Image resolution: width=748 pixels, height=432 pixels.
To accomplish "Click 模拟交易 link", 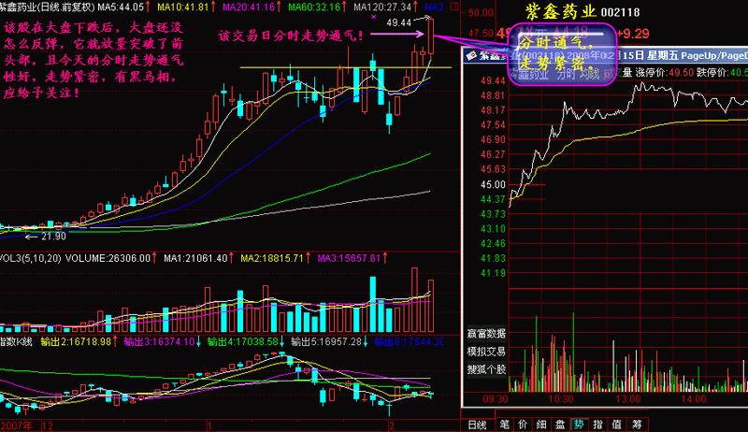I will pyautogui.click(x=485, y=350).
